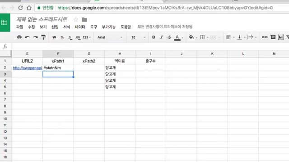Click the select-all corner box
289x162 pixels.
(6, 54)
